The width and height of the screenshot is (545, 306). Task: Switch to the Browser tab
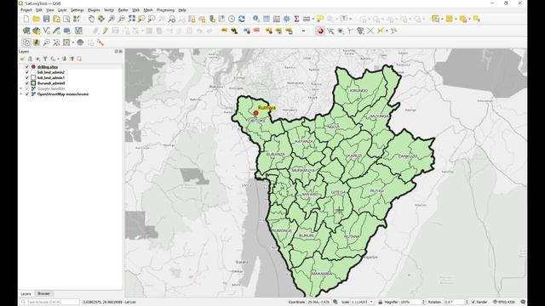(43, 294)
